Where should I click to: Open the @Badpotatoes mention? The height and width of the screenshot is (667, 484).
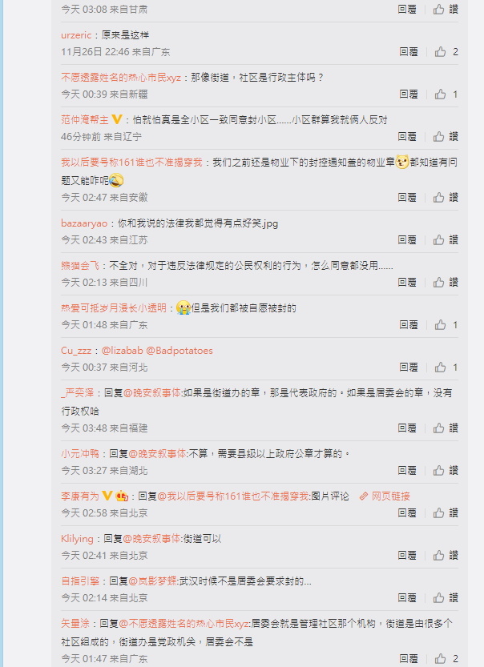[179, 351]
